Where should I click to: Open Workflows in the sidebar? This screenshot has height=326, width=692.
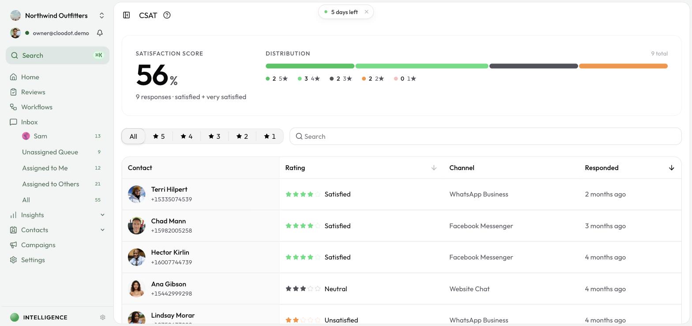point(37,107)
